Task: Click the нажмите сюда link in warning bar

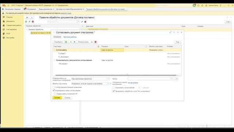Action: pos(66,13)
